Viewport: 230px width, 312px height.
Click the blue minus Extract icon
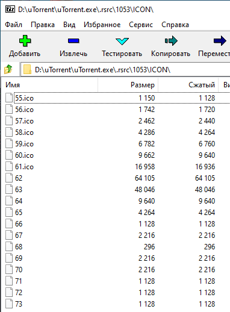(73, 41)
